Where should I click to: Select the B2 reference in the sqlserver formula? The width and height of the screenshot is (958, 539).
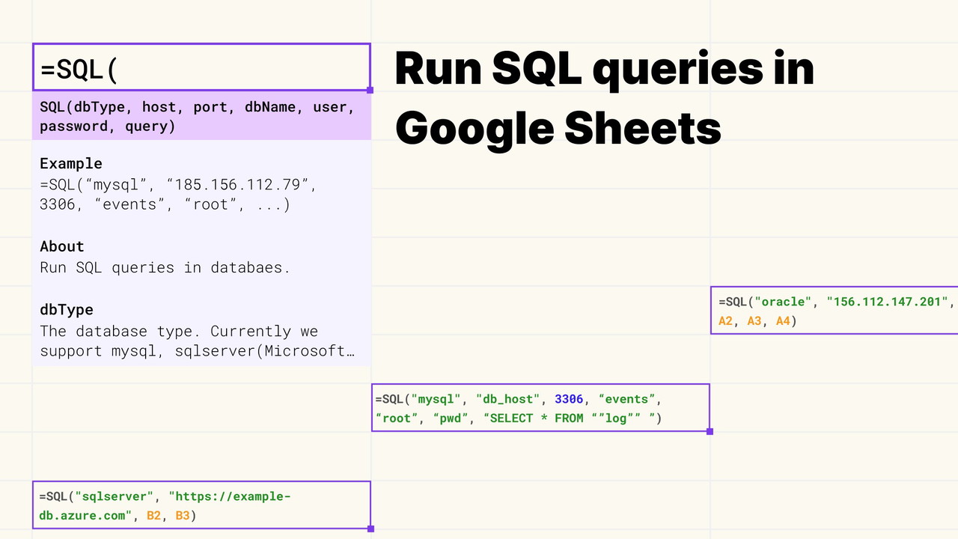153,516
